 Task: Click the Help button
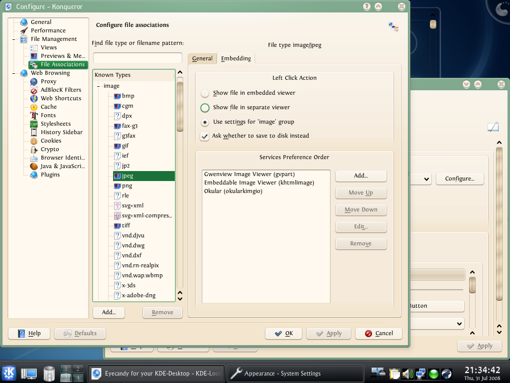[x=29, y=334]
